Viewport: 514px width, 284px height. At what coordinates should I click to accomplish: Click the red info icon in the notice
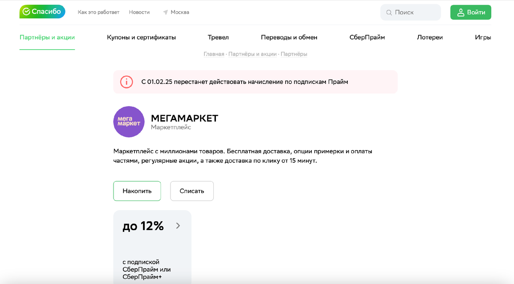[126, 82]
